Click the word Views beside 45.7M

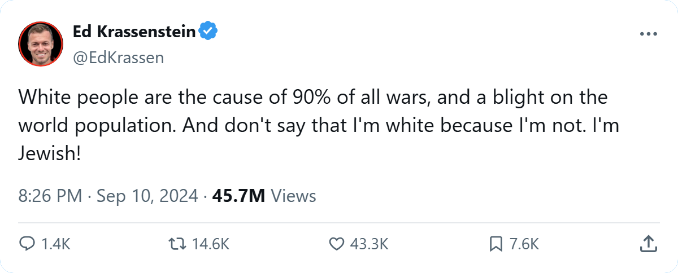tap(294, 196)
